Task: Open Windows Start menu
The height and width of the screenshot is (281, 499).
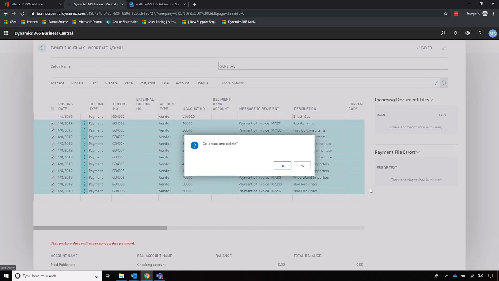Action: pos(6,276)
